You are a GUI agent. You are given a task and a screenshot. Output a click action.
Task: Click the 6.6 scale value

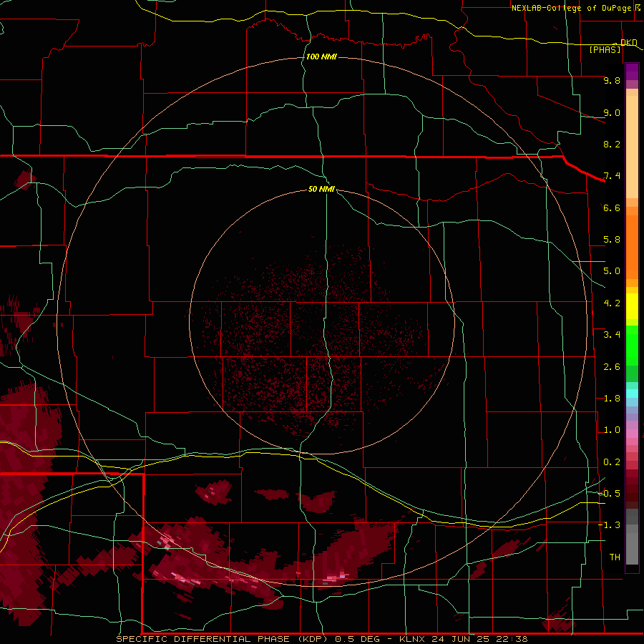coord(612,208)
